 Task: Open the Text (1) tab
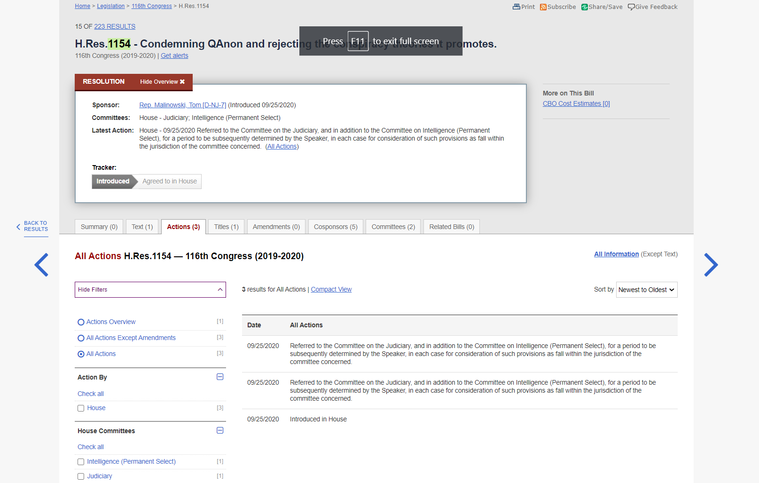142,227
